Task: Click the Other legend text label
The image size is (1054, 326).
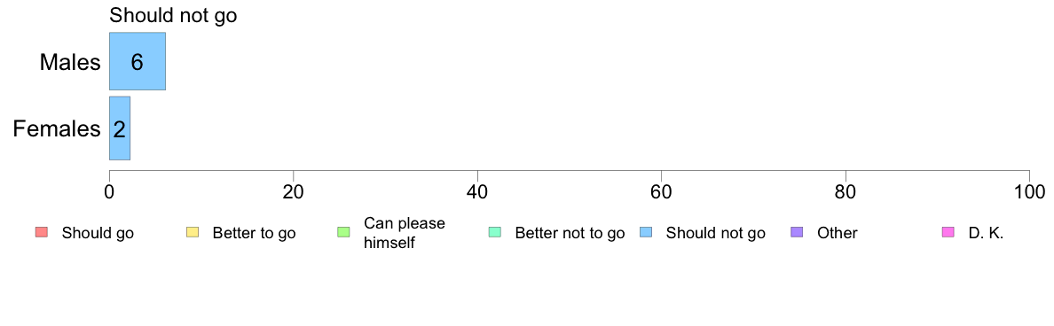Action: point(838,234)
